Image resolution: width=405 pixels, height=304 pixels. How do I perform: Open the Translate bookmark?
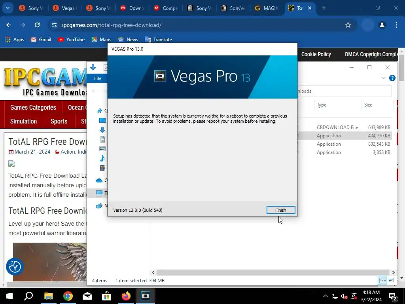[158, 40]
